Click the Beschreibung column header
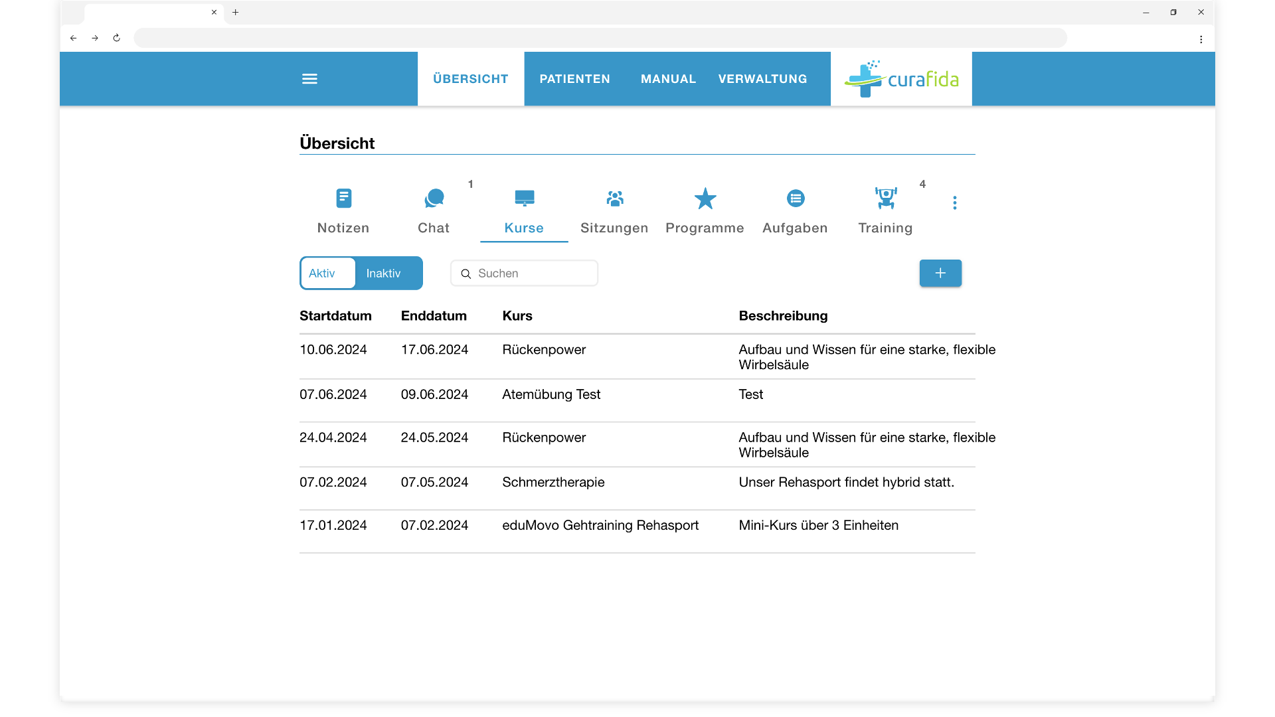Image resolution: width=1275 pixels, height=717 pixels. click(x=783, y=316)
